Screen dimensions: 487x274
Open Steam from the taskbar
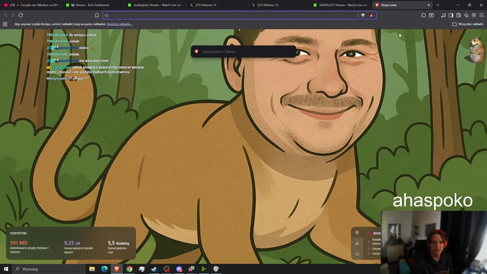tap(154, 269)
